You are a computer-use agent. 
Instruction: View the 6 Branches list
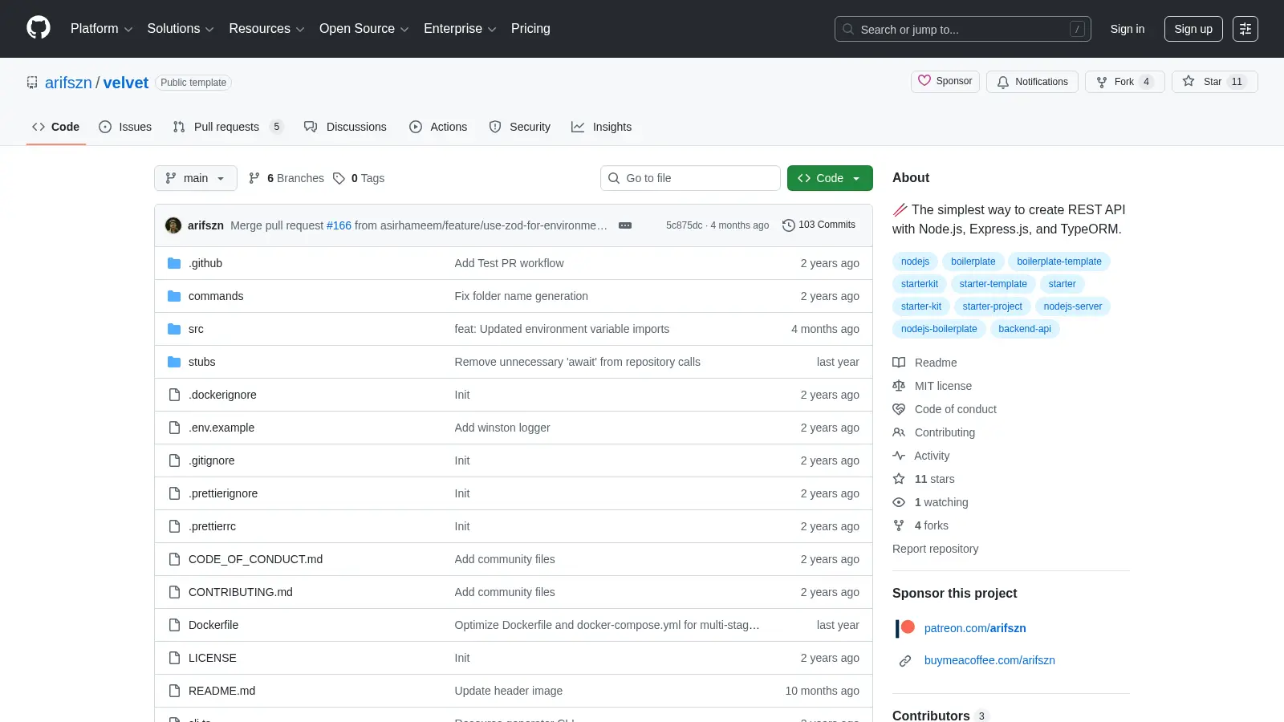(286, 178)
